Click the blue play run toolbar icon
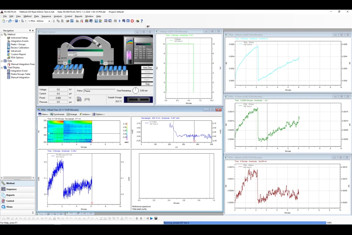352x235 pixels. coord(120,21)
